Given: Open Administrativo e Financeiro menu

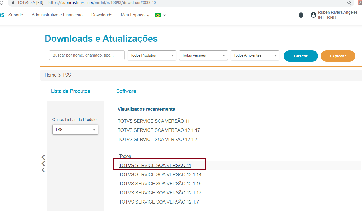Looking at the screenshot, I should [57, 15].
